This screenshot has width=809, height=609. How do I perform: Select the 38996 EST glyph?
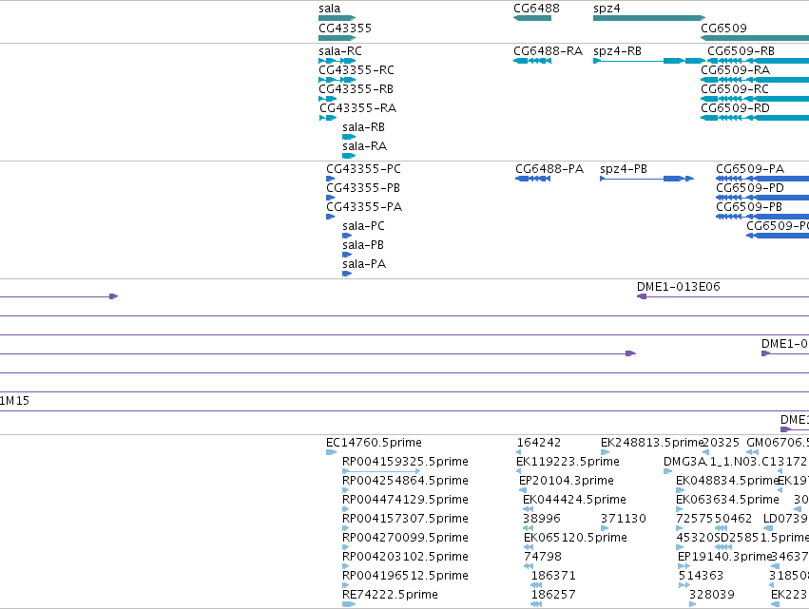pos(528,528)
